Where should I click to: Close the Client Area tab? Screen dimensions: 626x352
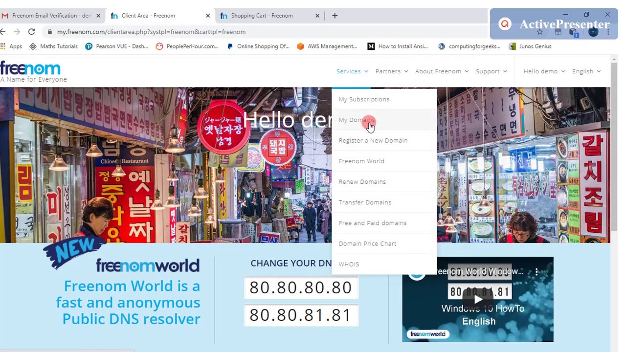208,16
